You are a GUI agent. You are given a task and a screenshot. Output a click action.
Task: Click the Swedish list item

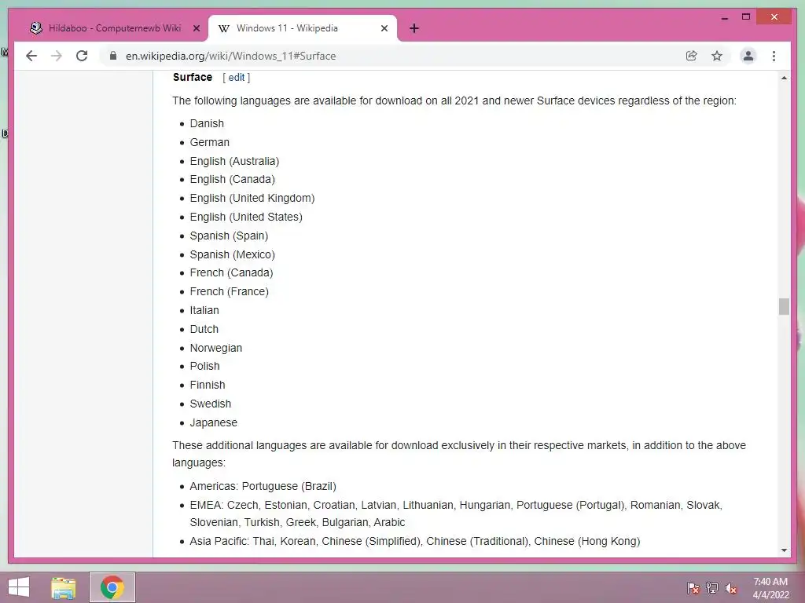tap(211, 404)
